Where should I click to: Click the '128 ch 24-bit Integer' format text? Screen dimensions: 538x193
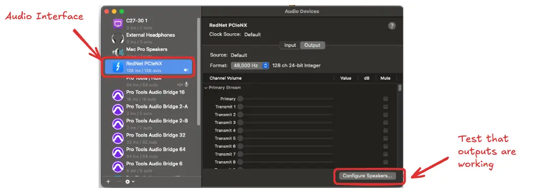point(297,66)
